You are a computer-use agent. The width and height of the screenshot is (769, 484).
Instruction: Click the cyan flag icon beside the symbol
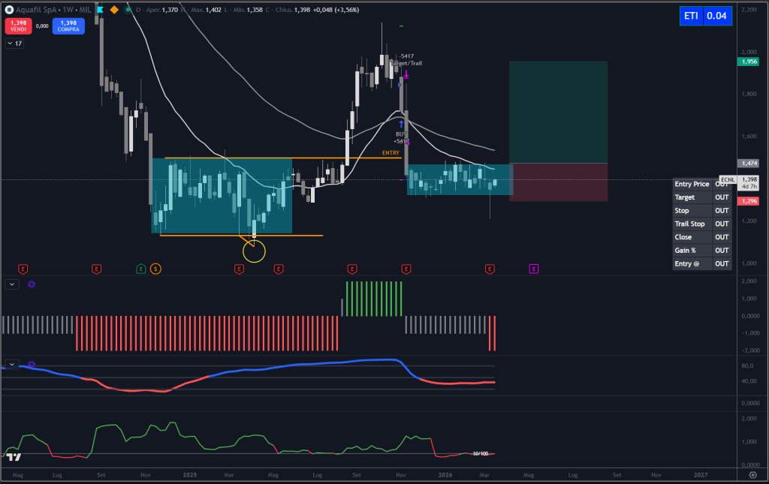pos(100,9)
